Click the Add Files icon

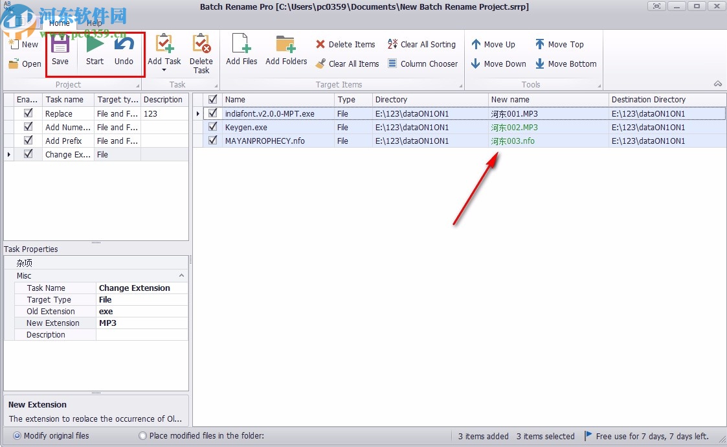(241, 45)
